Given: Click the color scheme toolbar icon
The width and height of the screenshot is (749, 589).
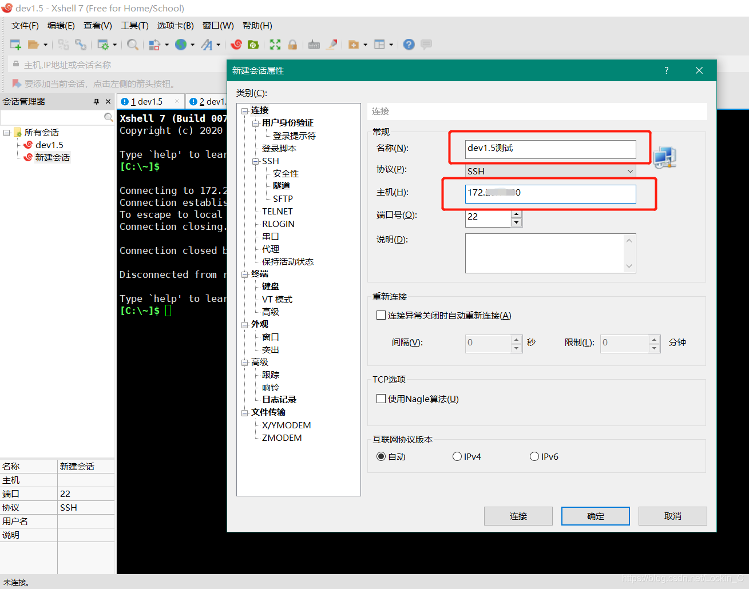Looking at the screenshot, I should [154, 45].
